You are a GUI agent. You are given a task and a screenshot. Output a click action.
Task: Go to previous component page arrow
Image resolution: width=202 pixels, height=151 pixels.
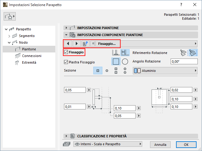68,44
